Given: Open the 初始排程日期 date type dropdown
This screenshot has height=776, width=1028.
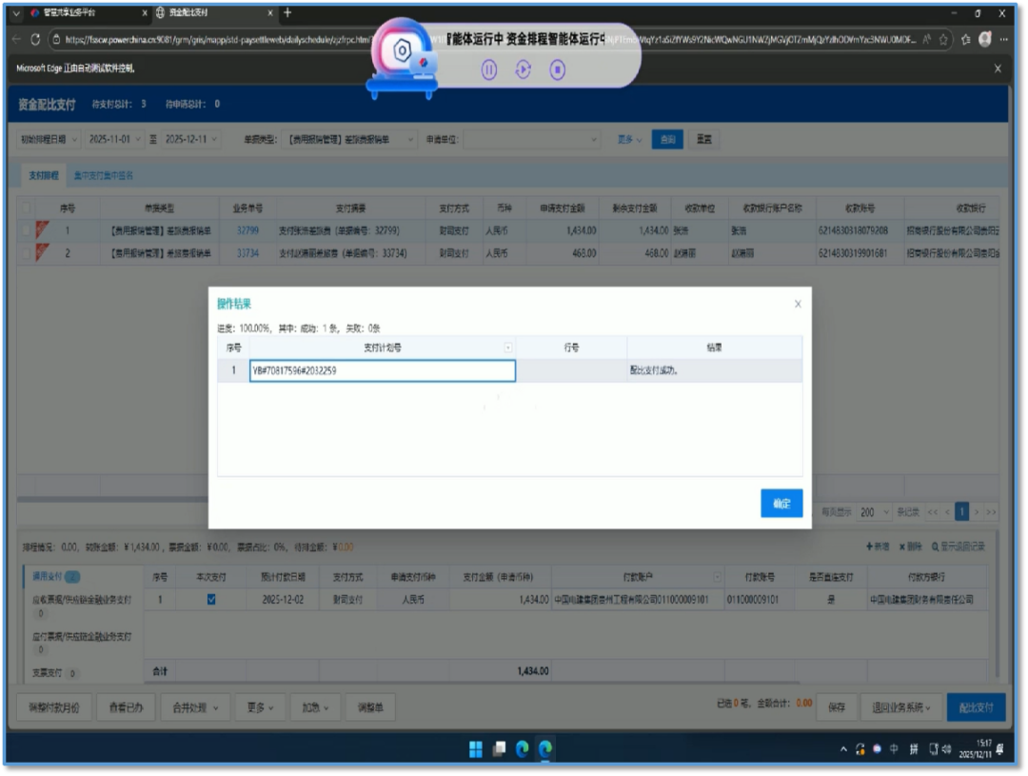Looking at the screenshot, I should tap(49, 139).
